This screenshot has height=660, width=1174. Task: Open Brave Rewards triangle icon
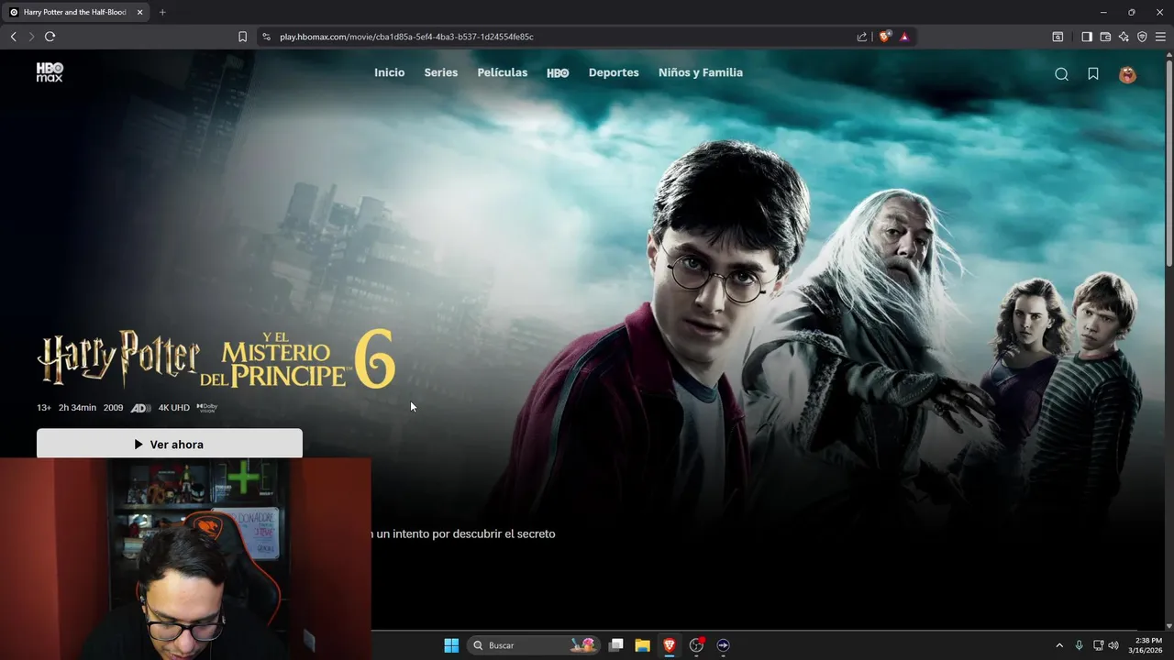point(904,37)
